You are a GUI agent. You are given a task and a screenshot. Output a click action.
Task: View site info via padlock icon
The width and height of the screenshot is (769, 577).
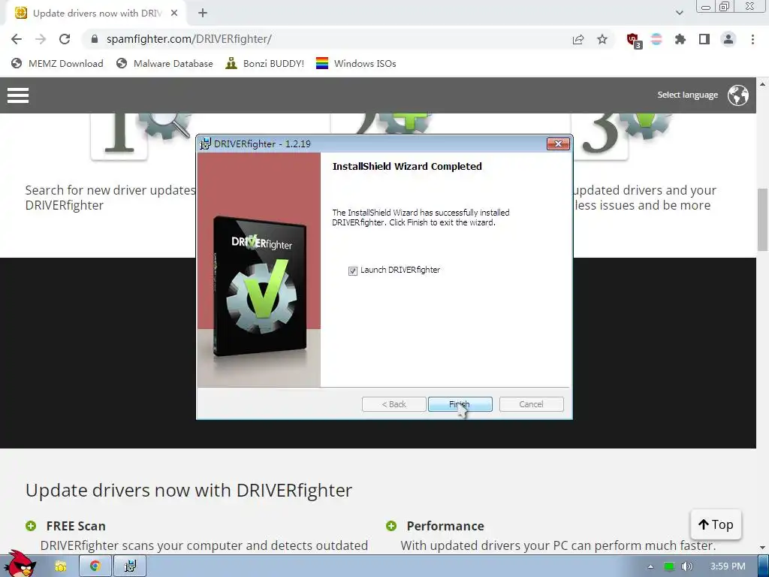coord(95,39)
